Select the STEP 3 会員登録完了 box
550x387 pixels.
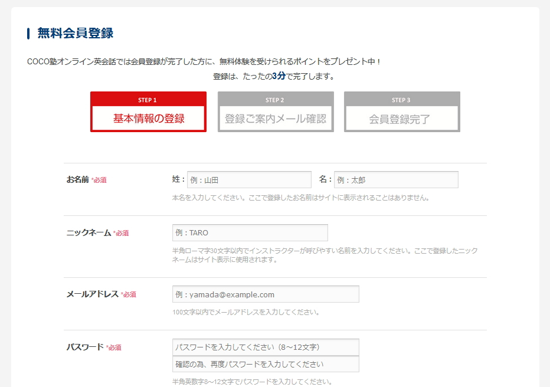pos(402,112)
